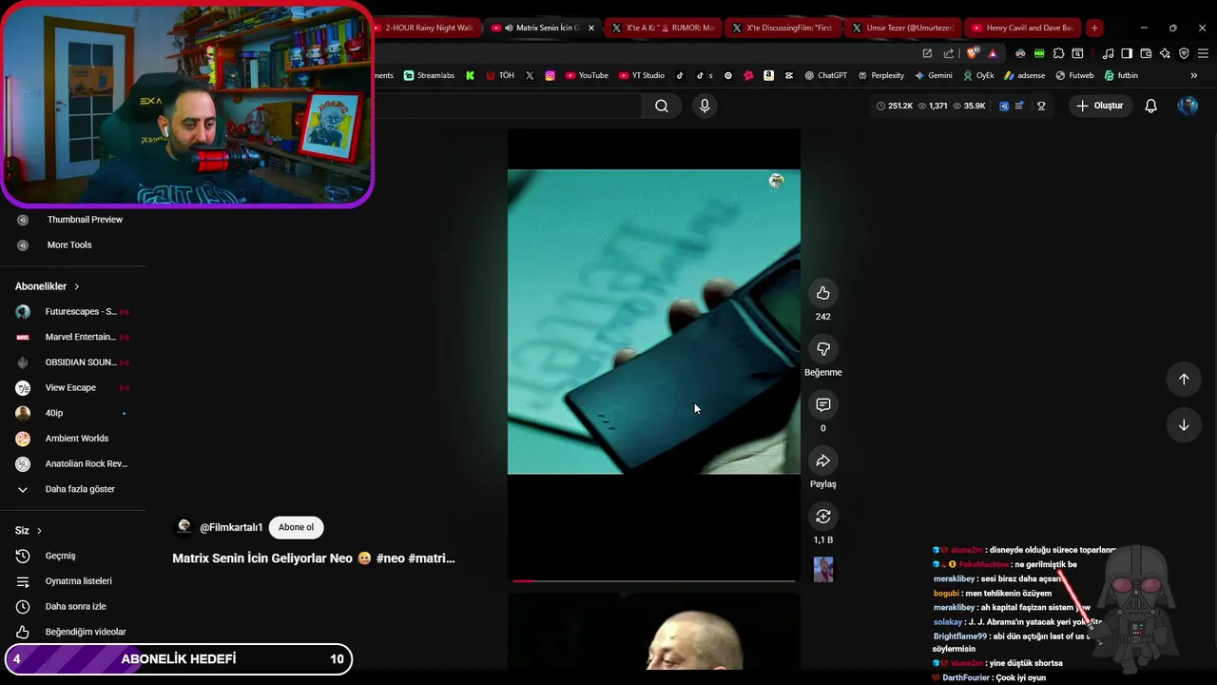The width and height of the screenshot is (1217, 685).
Task: Open the remix button showing 1,1 B
Action: point(822,517)
